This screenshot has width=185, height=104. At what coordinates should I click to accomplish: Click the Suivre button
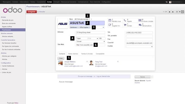tap(142, 77)
